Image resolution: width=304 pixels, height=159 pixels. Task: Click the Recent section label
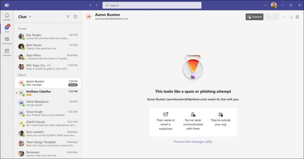point(22,75)
